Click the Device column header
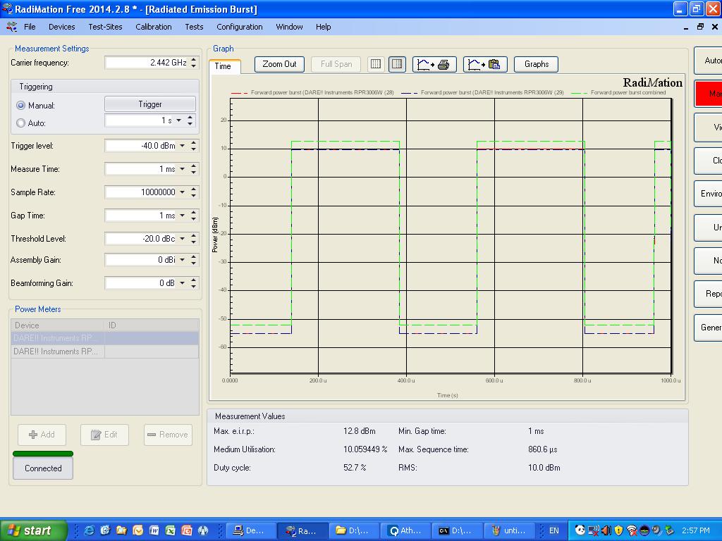722x541 pixels. point(58,325)
